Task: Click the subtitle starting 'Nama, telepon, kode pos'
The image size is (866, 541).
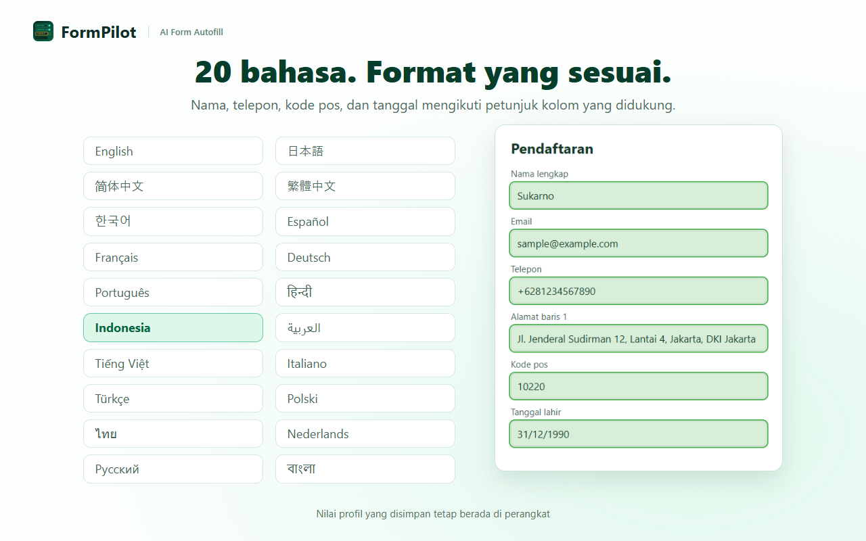Action: (433, 105)
